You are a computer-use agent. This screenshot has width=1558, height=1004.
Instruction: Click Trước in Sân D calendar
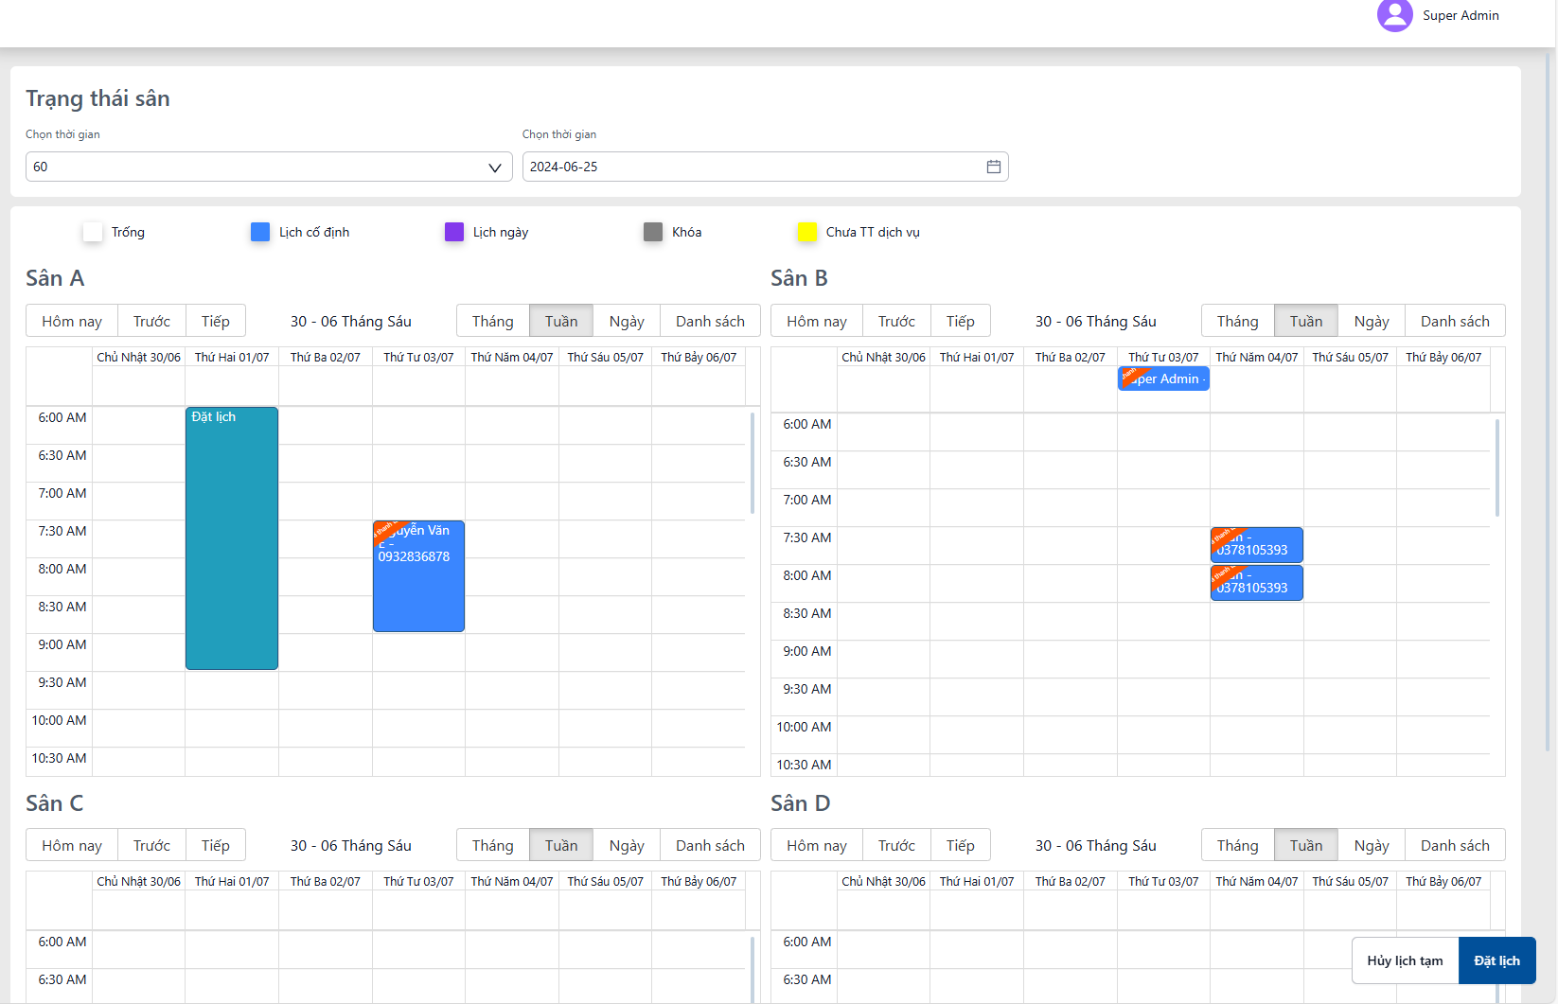[x=896, y=845]
